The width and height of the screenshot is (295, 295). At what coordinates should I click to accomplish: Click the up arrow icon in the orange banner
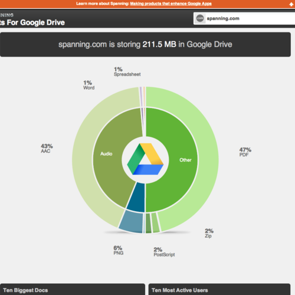(x=291, y=4)
